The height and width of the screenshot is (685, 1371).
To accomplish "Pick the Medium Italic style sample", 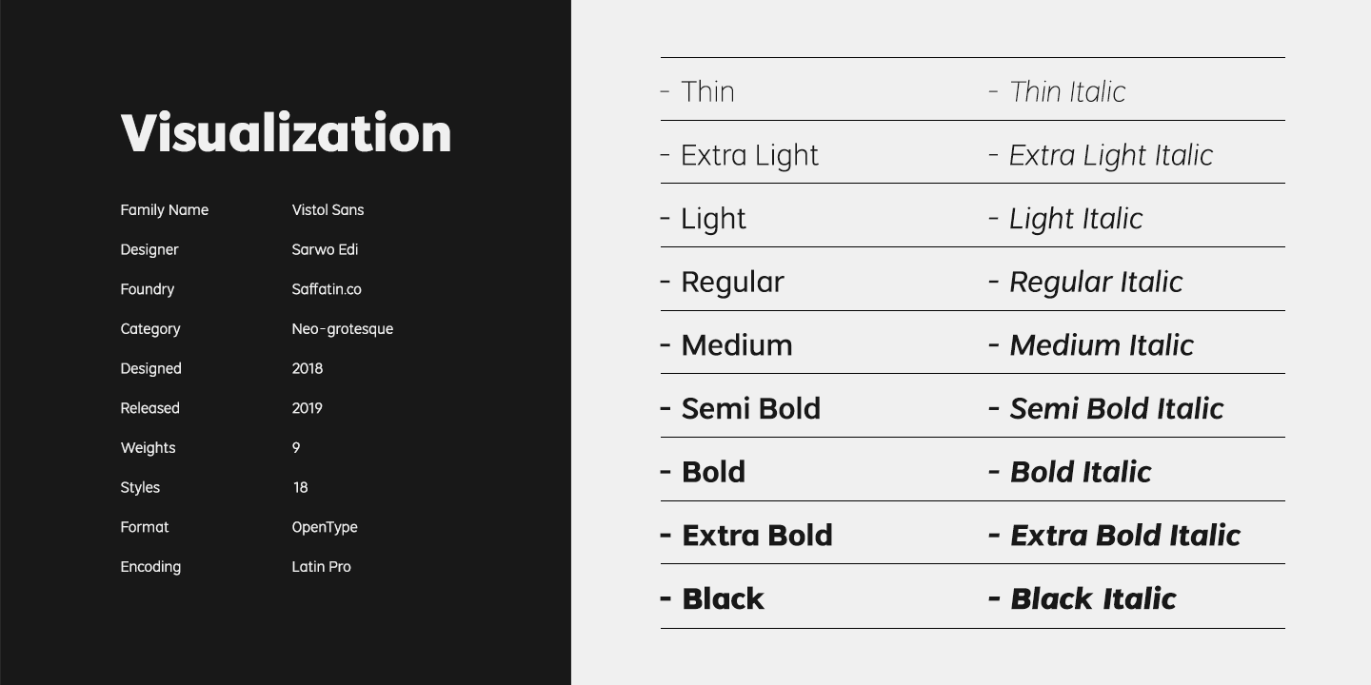I will [x=1102, y=345].
